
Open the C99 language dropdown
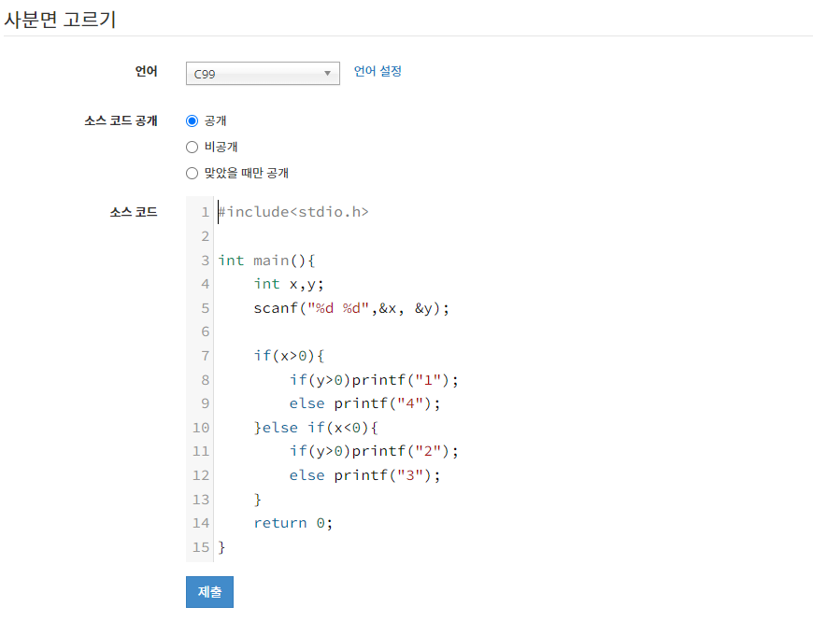263,74
